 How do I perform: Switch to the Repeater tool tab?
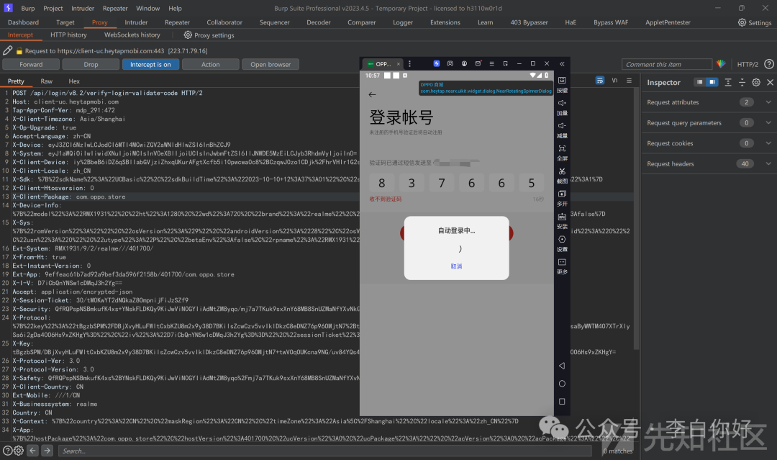pyautogui.click(x=177, y=22)
